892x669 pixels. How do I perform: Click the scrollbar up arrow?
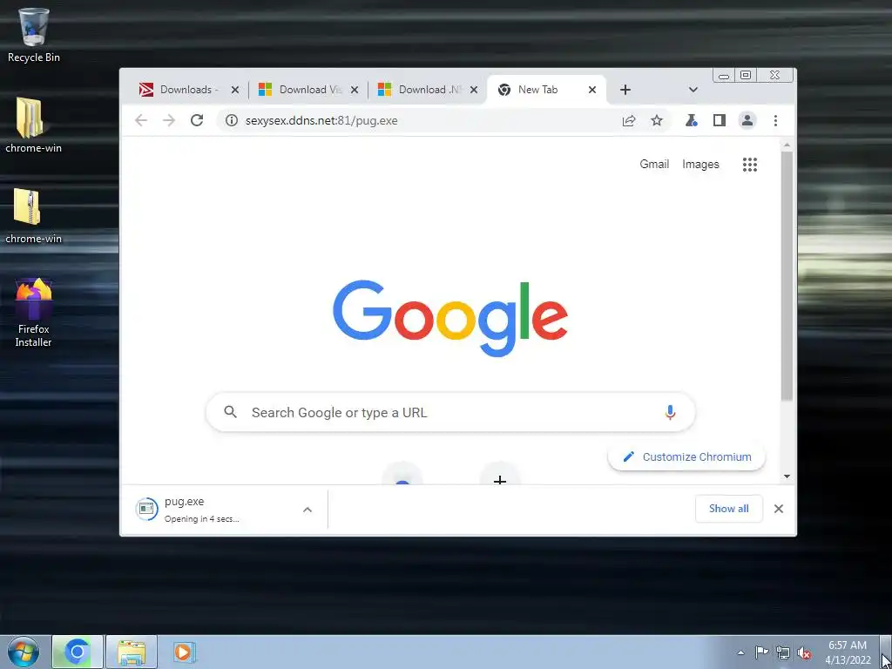[787, 145]
